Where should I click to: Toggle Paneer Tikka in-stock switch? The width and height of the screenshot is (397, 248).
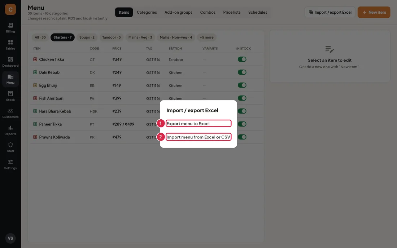[x=242, y=124]
